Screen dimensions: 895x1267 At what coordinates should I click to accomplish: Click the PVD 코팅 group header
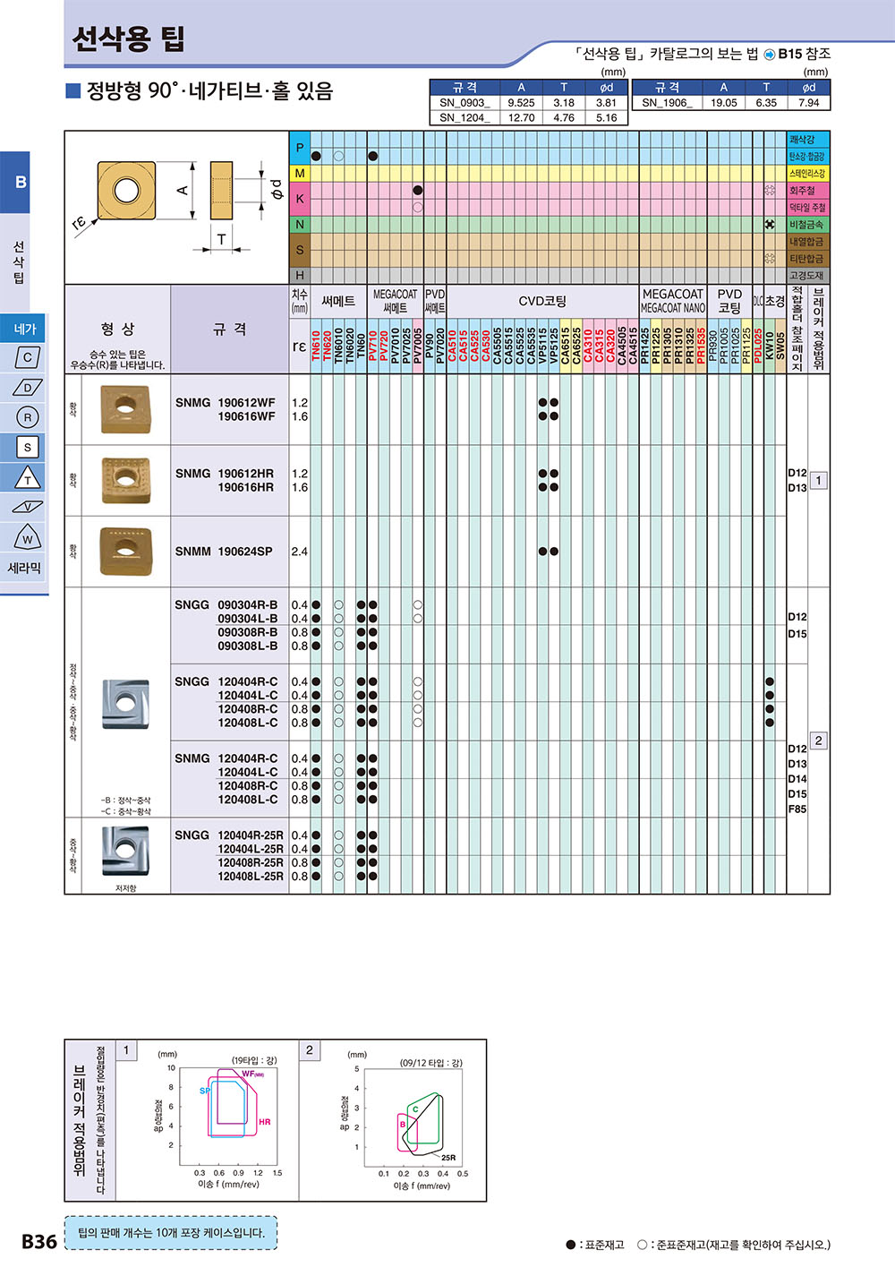coord(729,301)
